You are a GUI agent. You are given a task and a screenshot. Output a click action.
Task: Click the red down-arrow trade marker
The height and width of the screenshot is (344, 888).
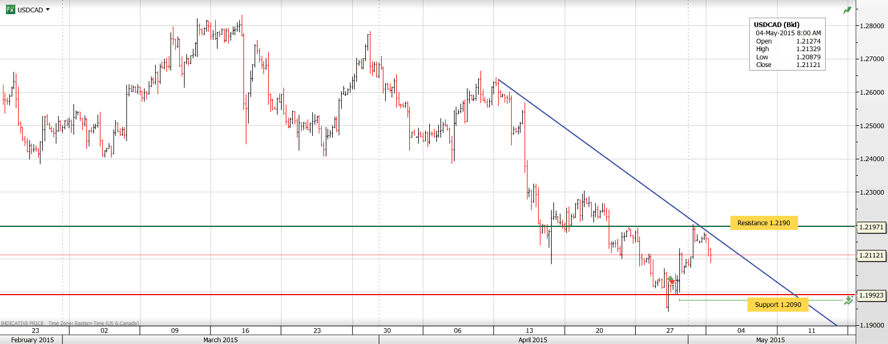672,283
